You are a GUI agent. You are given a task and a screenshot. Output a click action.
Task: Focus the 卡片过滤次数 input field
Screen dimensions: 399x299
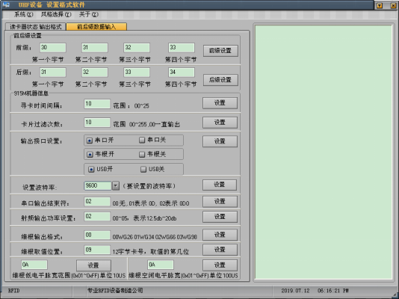[97, 123]
